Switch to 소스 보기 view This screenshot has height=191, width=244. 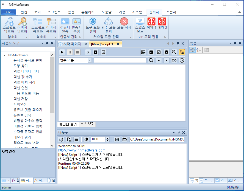(x=87, y=124)
